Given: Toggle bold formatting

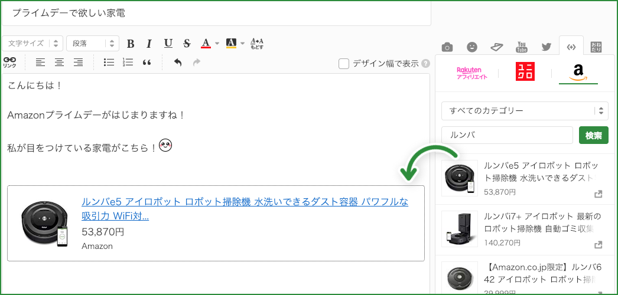Looking at the screenshot, I should (131, 44).
